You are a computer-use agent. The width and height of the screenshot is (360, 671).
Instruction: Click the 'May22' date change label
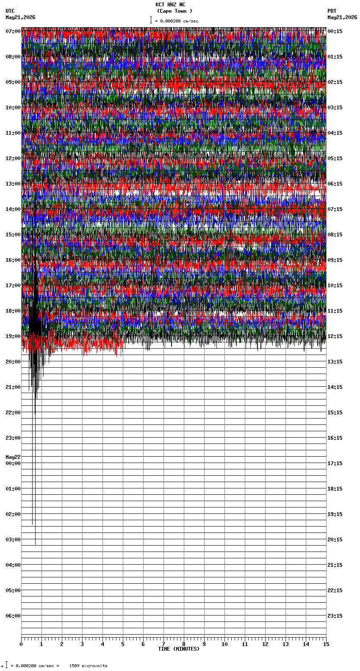pyautogui.click(x=13, y=457)
